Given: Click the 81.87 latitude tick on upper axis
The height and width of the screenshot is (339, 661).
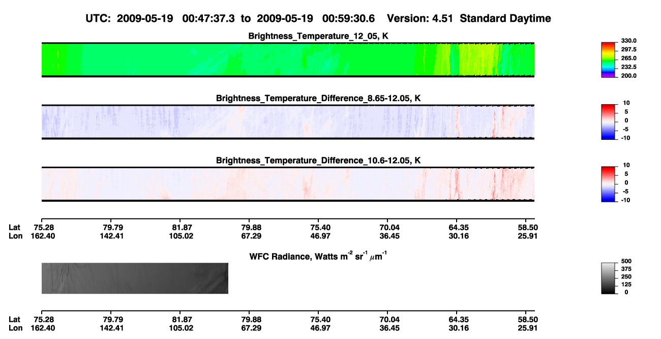Looking at the screenshot, I should tap(181, 227).
